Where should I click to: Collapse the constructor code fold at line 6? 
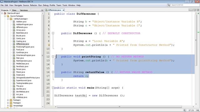tap(53, 33)
